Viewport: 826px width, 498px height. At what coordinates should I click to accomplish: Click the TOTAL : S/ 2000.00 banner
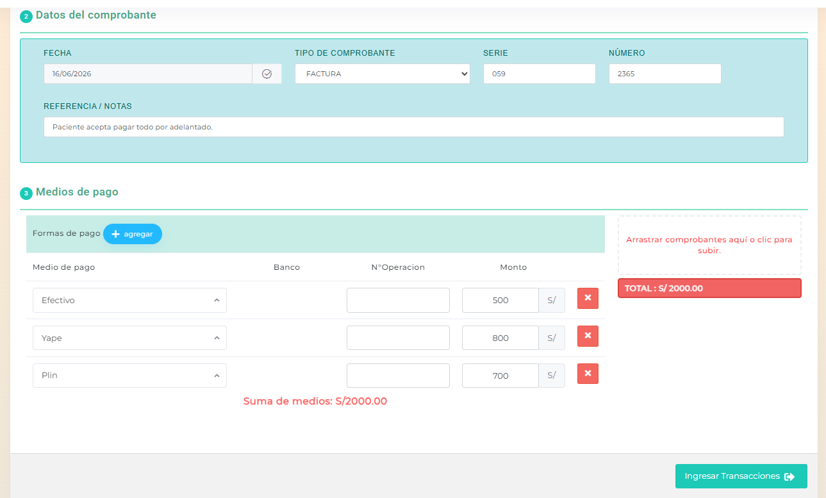tap(709, 288)
